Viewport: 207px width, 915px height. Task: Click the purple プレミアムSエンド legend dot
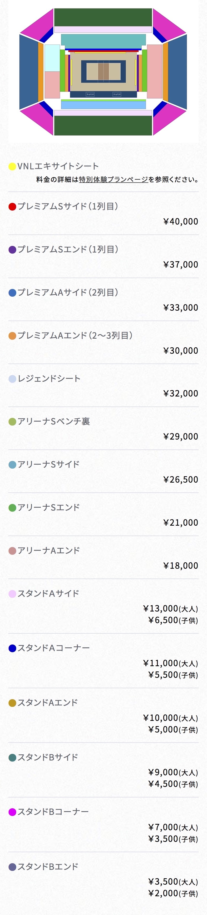pos(12,250)
